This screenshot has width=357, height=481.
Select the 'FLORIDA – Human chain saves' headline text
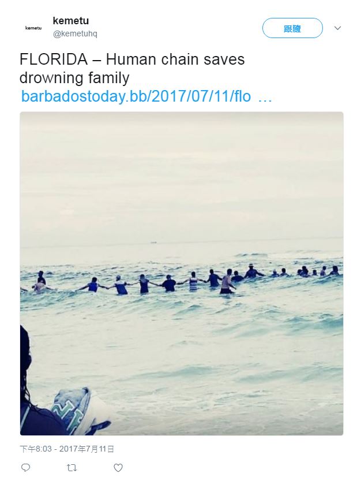pos(132,59)
